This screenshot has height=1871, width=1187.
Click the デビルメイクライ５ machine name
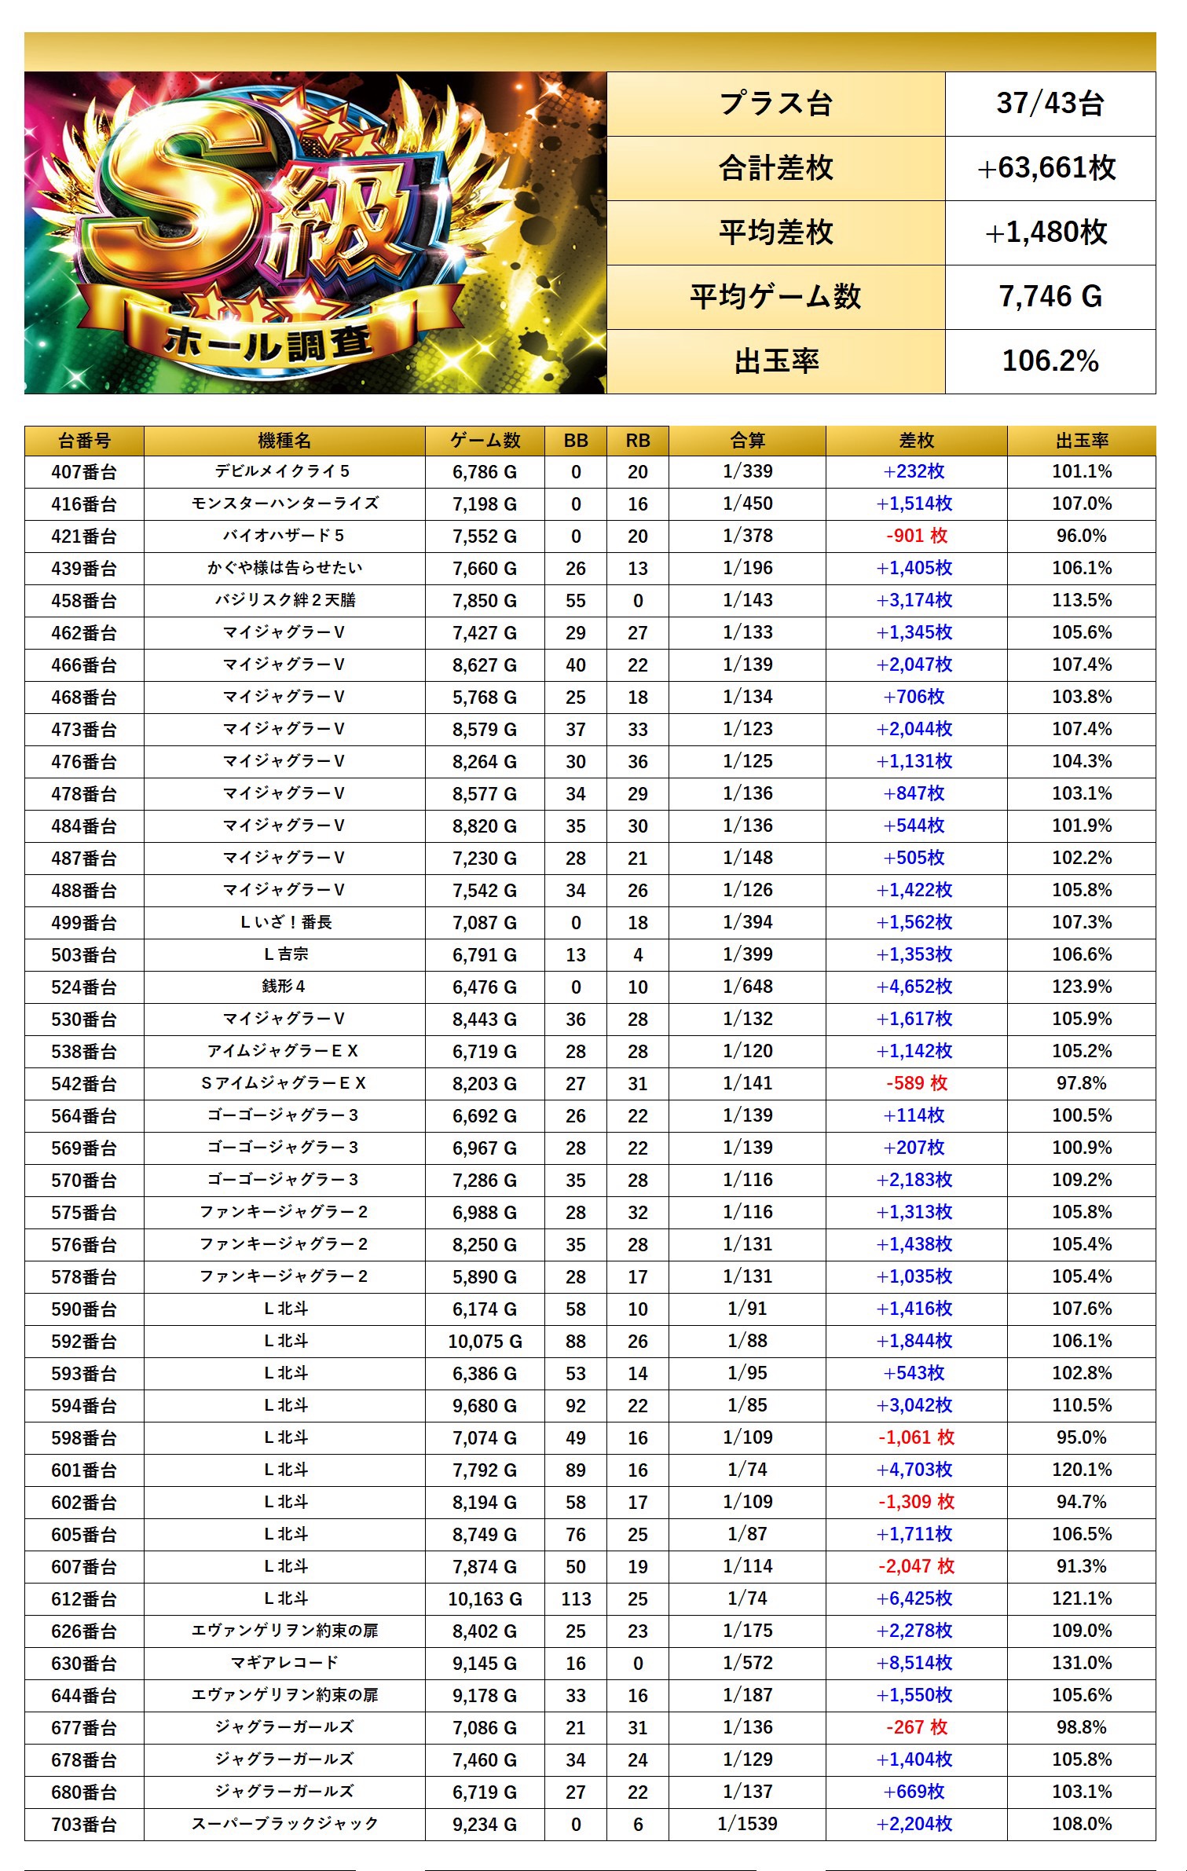tap(284, 471)
